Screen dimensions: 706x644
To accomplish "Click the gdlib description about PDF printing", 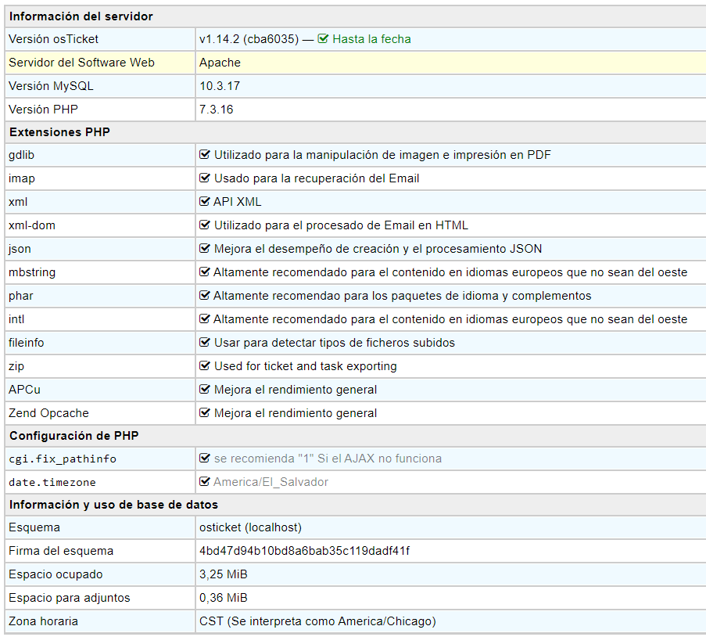I will (382, 155).
